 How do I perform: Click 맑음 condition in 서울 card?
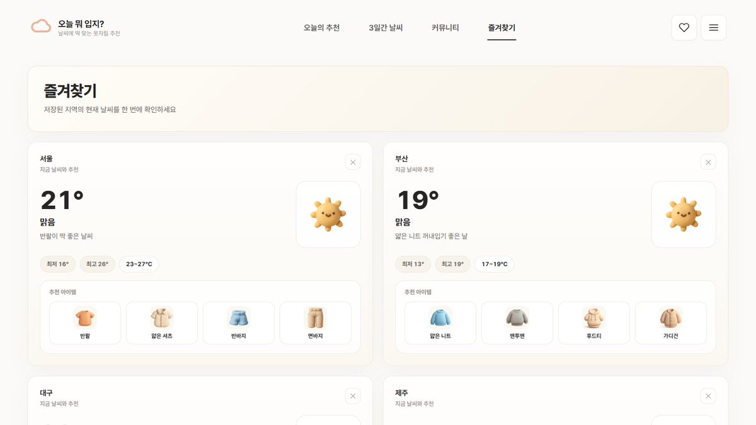coord(48,222)
